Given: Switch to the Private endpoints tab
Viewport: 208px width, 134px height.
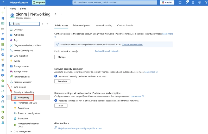Looking at the screenshot, I should (81, 25).
